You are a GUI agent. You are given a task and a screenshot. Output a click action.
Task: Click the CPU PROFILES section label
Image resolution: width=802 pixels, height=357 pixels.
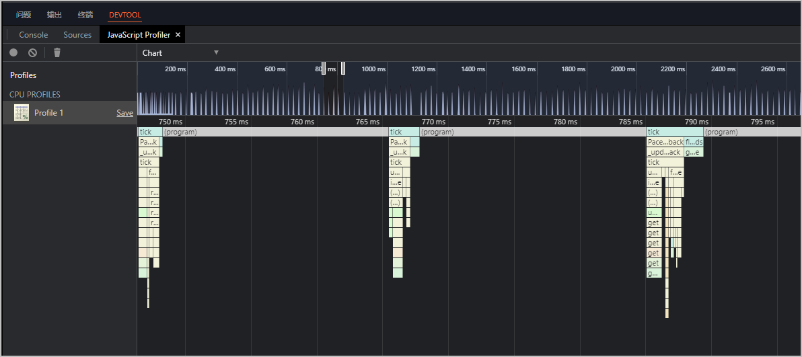(x=35, y=95)
